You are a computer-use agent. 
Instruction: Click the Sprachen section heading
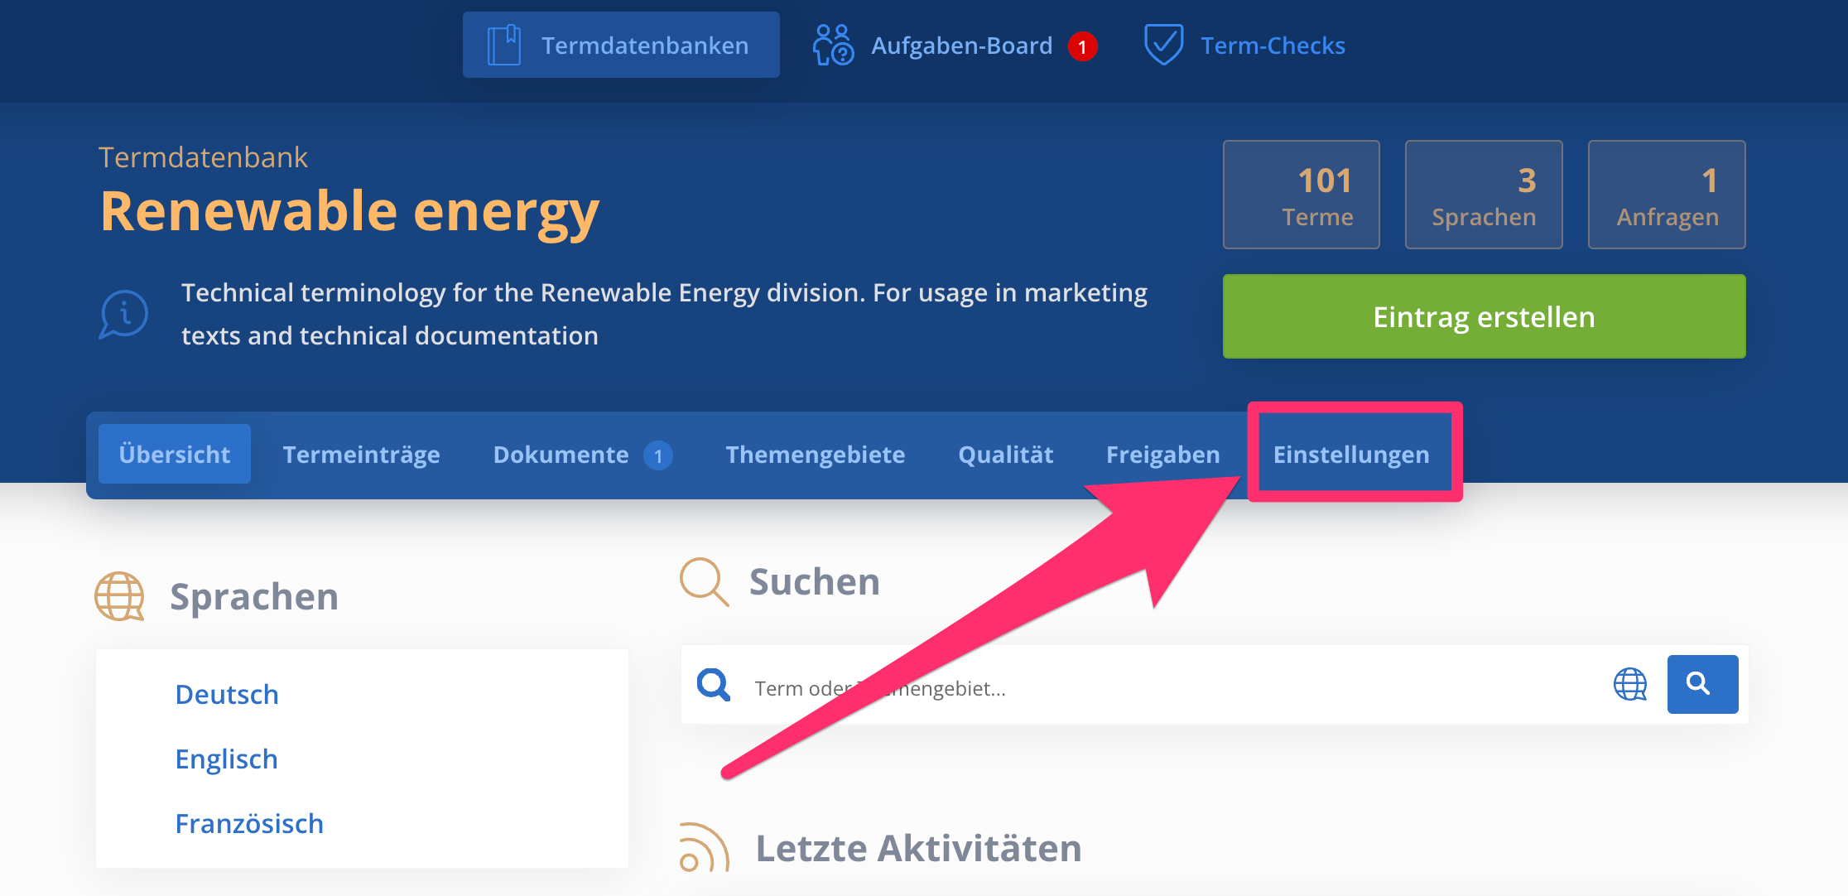(254, 597)
